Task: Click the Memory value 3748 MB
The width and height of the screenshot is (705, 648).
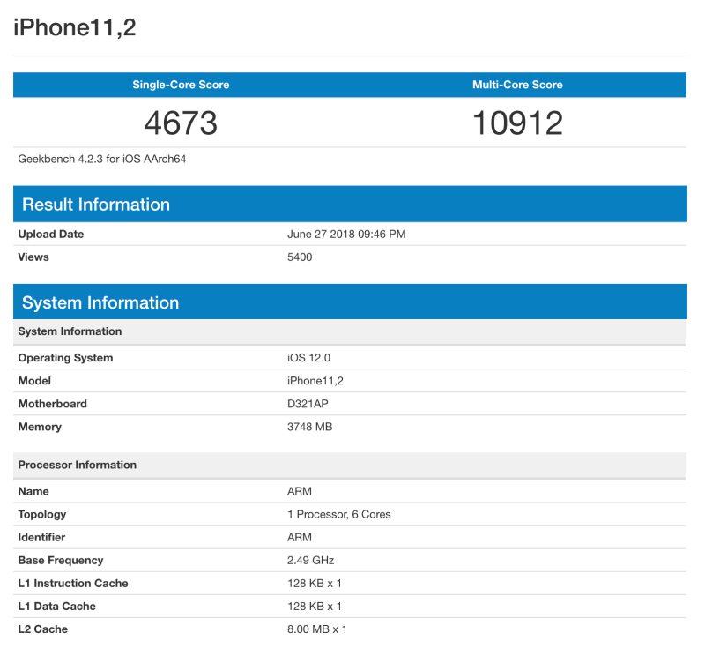Action: (x=312, y=427)
